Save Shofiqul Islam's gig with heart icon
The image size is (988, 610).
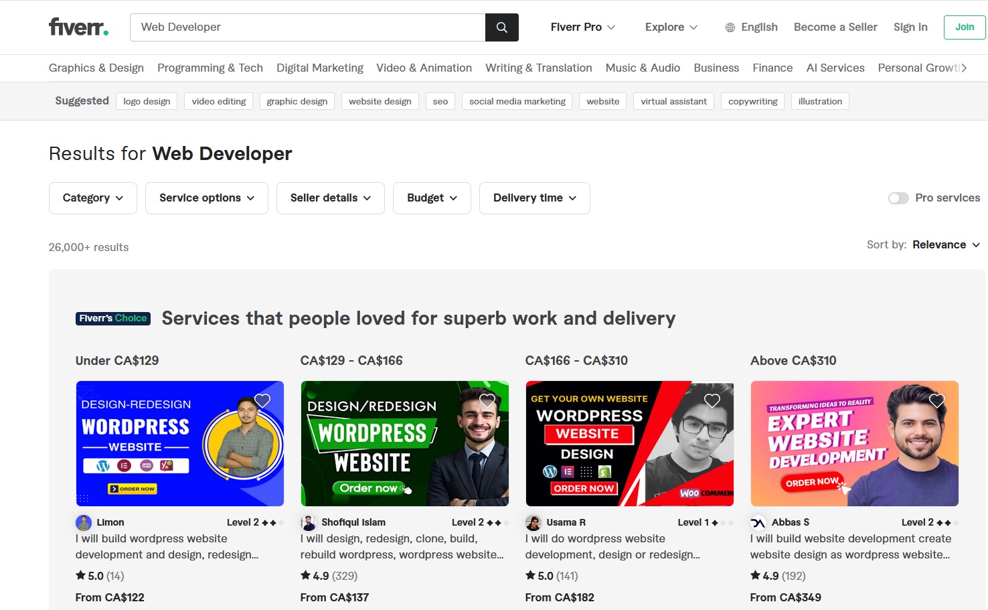487,400
